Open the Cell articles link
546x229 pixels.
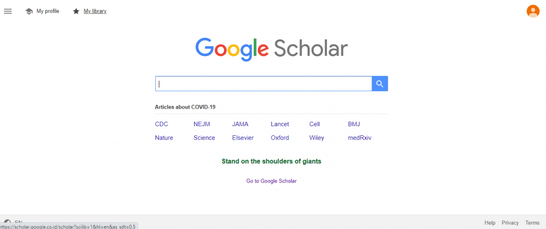[315, 124]
